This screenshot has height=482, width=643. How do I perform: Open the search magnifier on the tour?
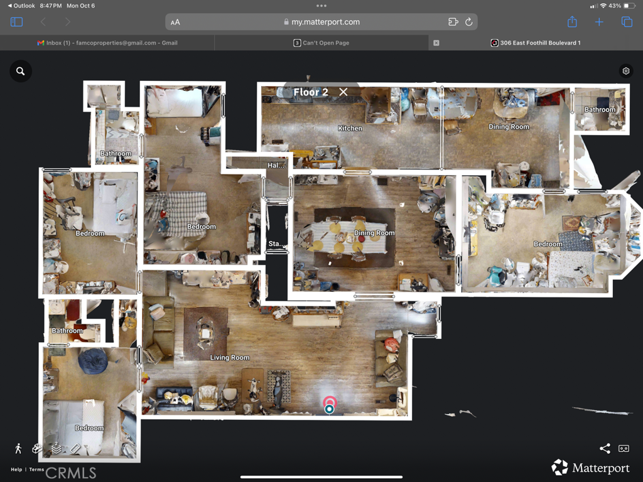pos(20,70)
